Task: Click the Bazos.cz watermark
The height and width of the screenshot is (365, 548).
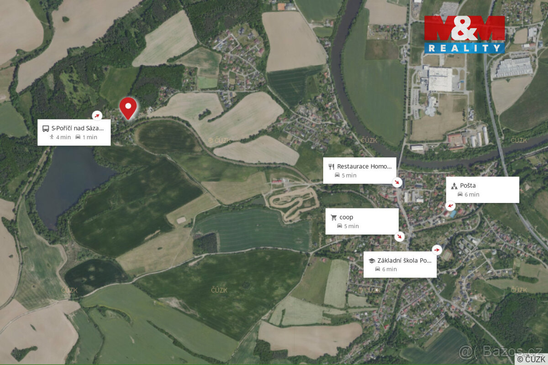Action: coord(500,351)
